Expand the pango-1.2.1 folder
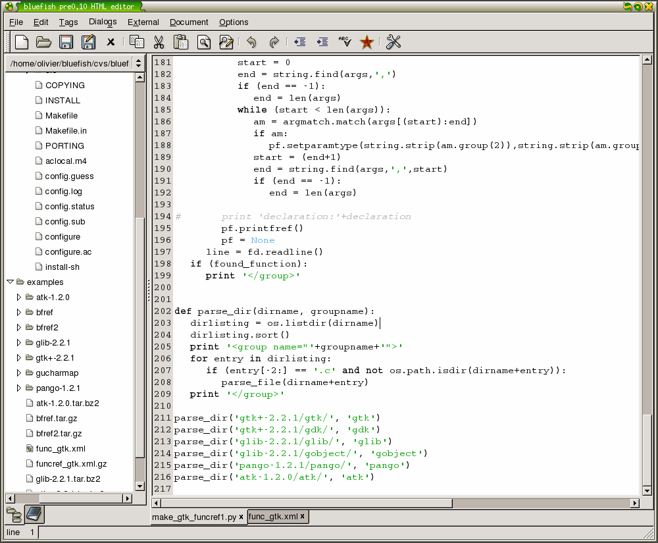This screenshot has height=543, width=658. pyautogui.click(x=19, y=388)
